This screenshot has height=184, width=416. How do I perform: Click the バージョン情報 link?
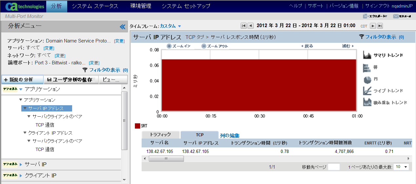(x=344, y=6)
